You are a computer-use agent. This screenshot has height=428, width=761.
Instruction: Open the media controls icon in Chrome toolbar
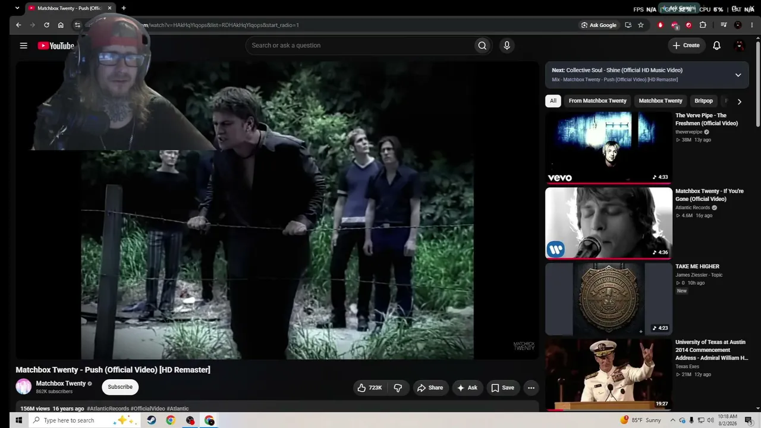724,25
